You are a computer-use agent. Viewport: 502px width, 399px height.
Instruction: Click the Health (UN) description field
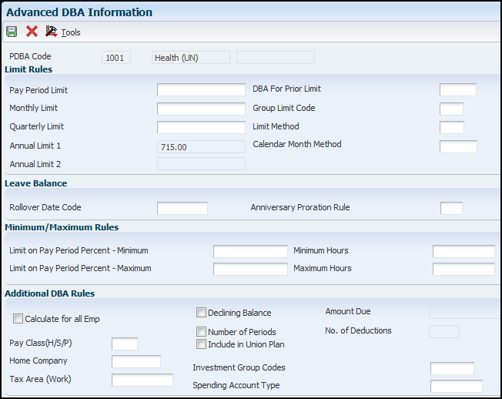tap(191, 58)
